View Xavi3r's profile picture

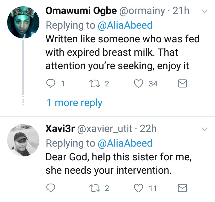(23, 139)
